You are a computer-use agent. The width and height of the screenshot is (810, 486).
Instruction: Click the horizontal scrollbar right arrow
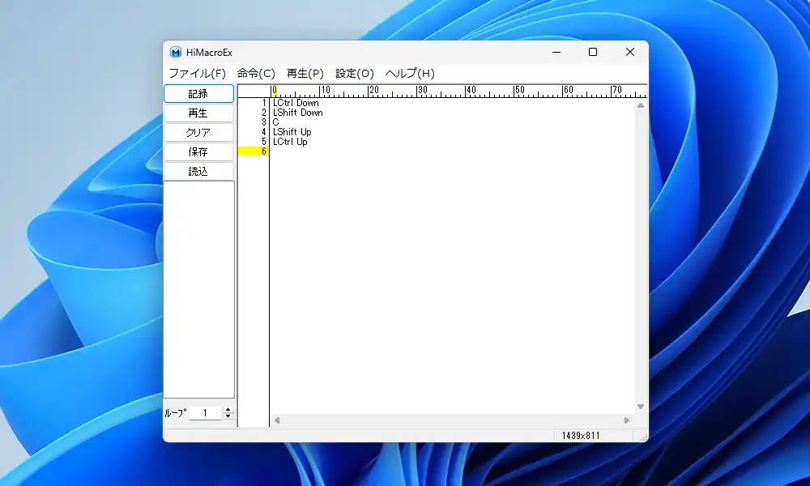[x=627, y=420]
